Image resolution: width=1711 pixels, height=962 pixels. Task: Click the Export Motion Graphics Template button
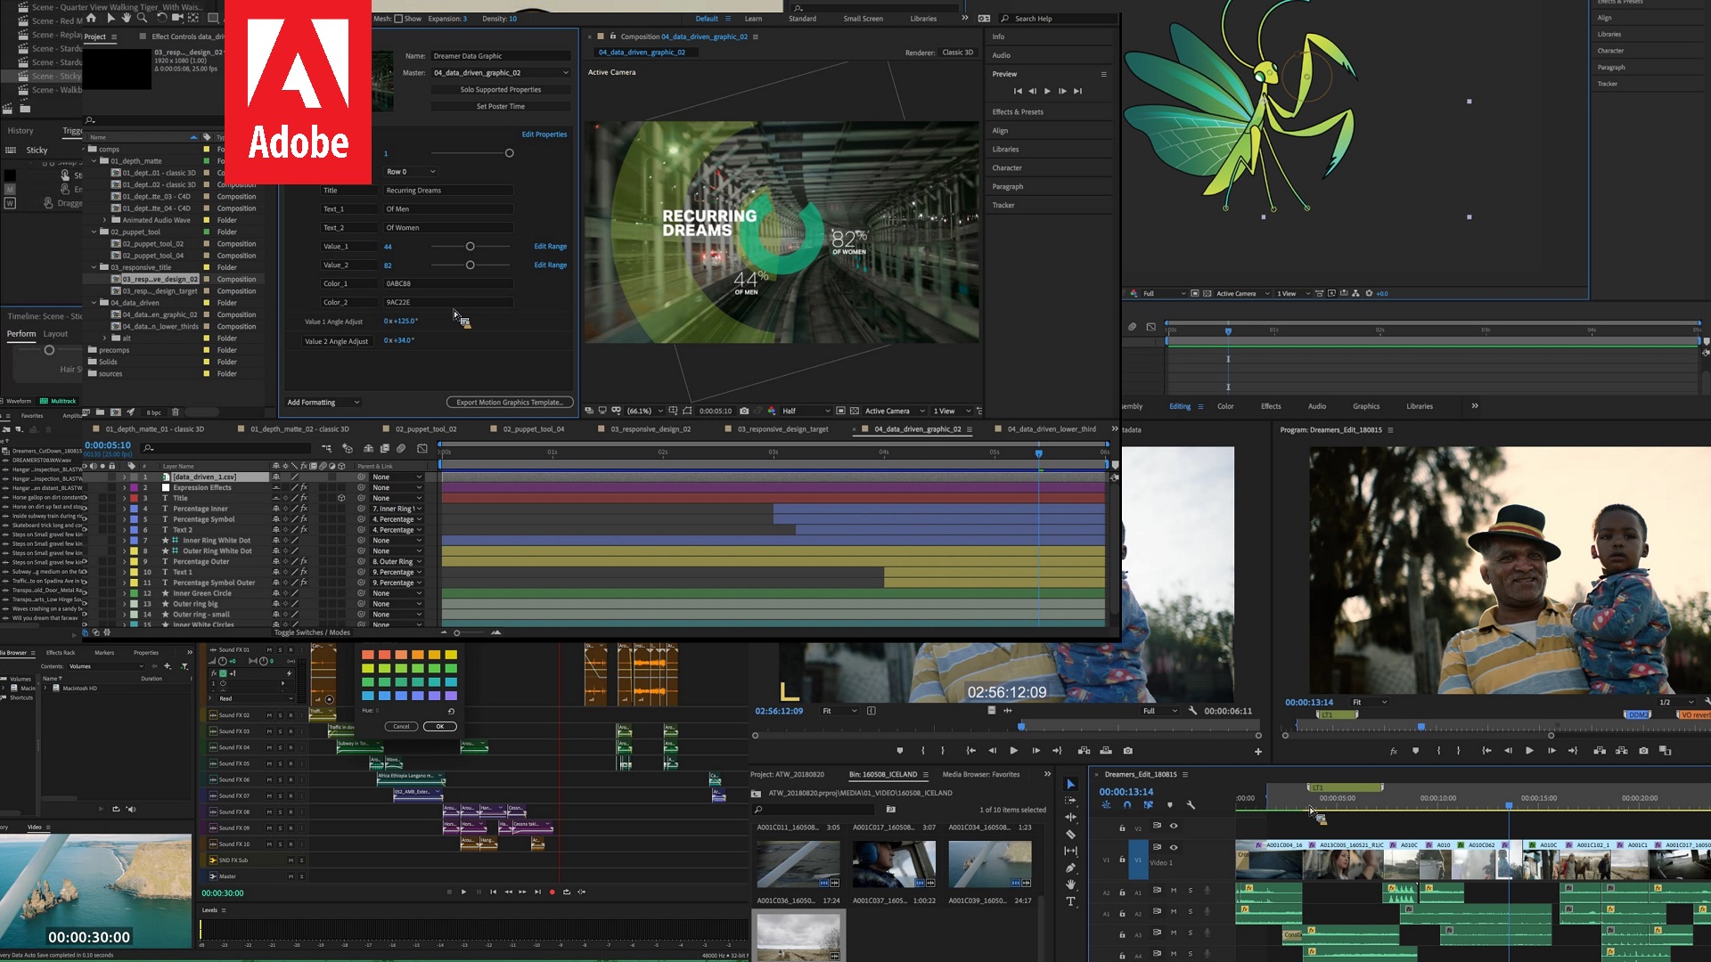[x=510, y=402]
